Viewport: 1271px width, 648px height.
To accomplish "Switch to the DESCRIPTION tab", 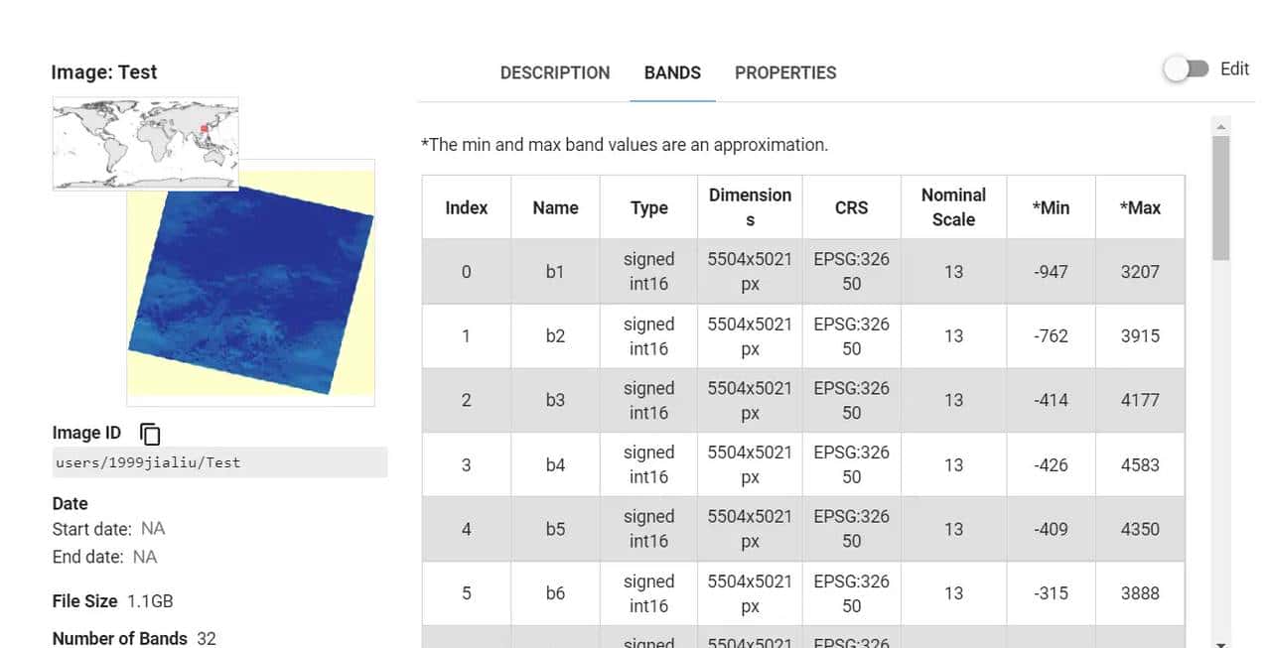I will (554, 72).
